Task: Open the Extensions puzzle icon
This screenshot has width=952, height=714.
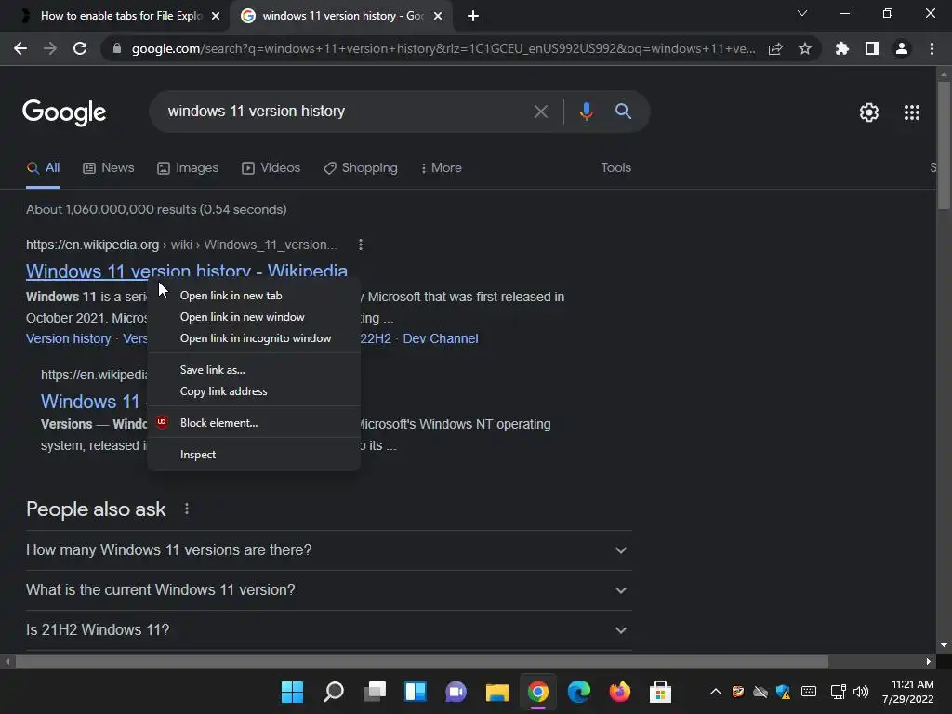Action: (842, 48)
